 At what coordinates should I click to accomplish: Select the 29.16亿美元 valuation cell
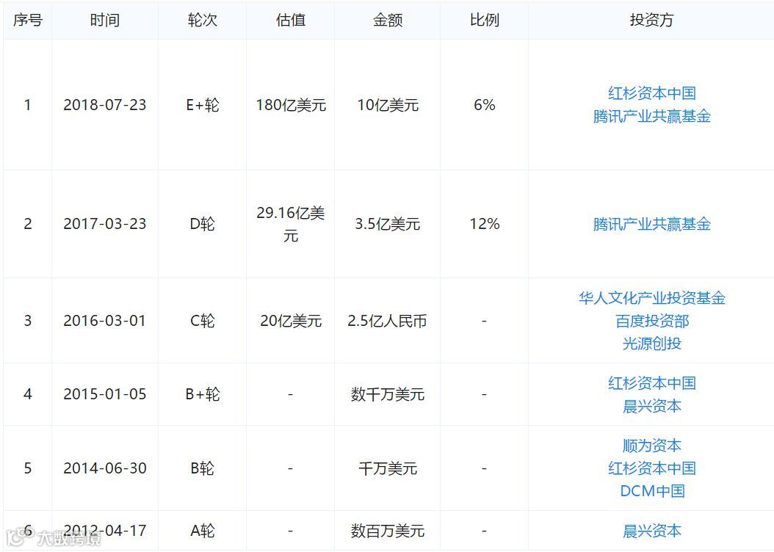point(291,225)
